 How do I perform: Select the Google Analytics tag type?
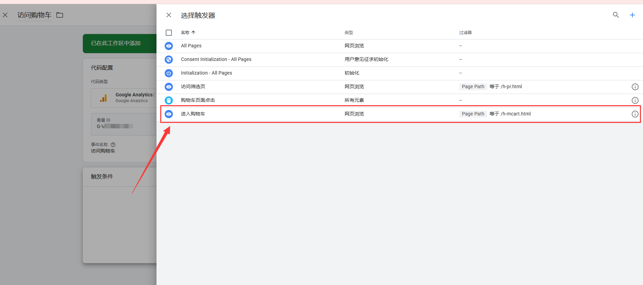point(124,98)
